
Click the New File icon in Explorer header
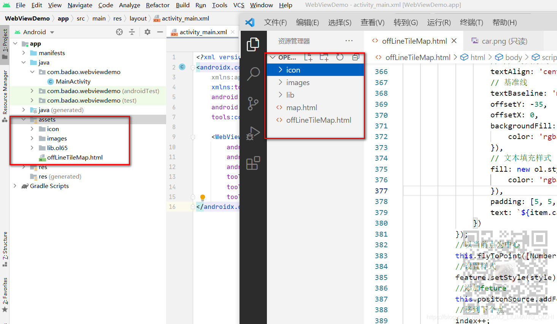pos(308,57)
